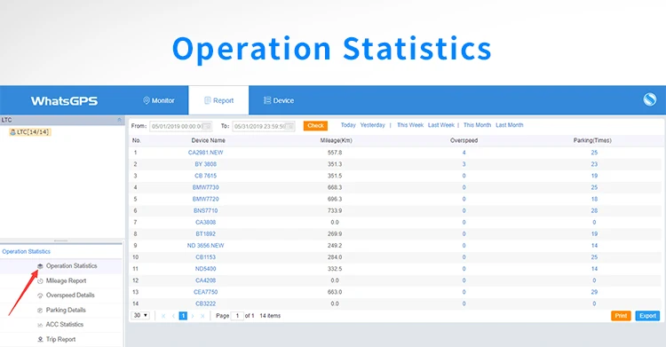
Task: Open Mileage Report menu item
Action: point(66,280)
